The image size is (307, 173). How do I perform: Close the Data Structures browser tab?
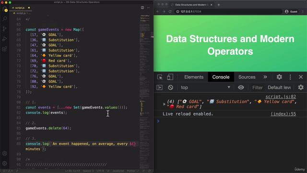click(x=211, y=5)
